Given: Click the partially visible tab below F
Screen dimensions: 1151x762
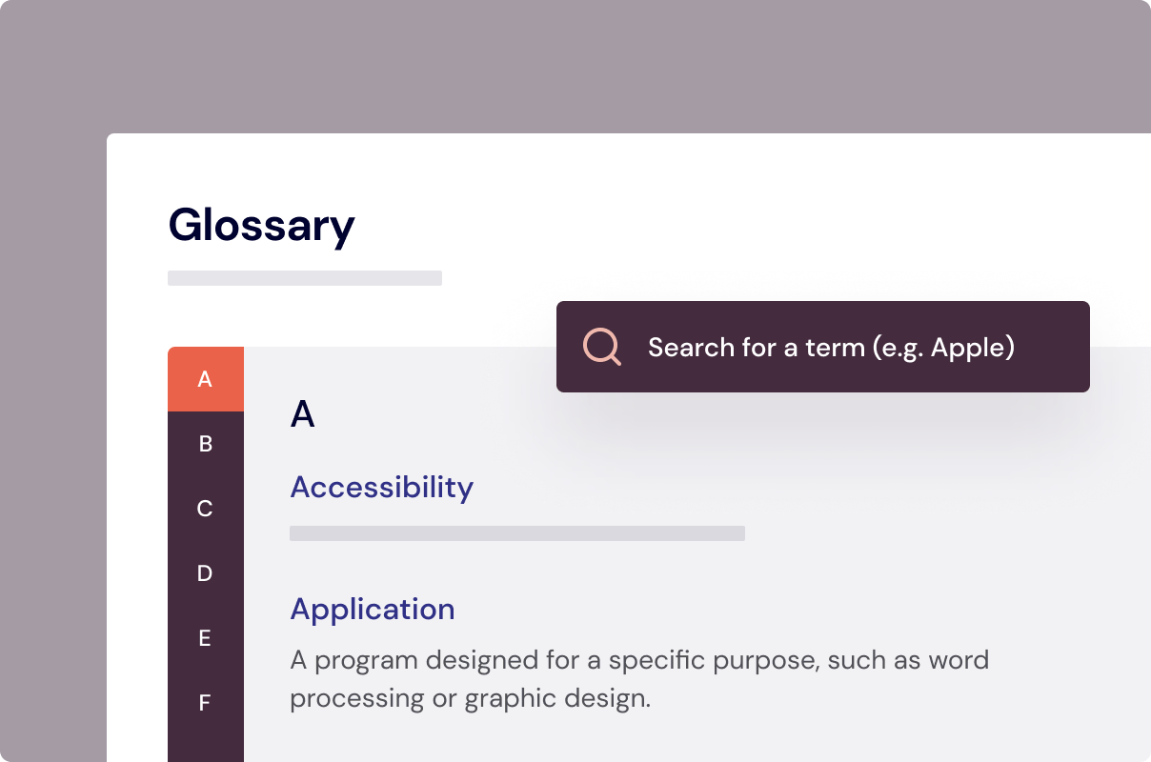Looking at the screenshot, I should click(x=205, y=749).
